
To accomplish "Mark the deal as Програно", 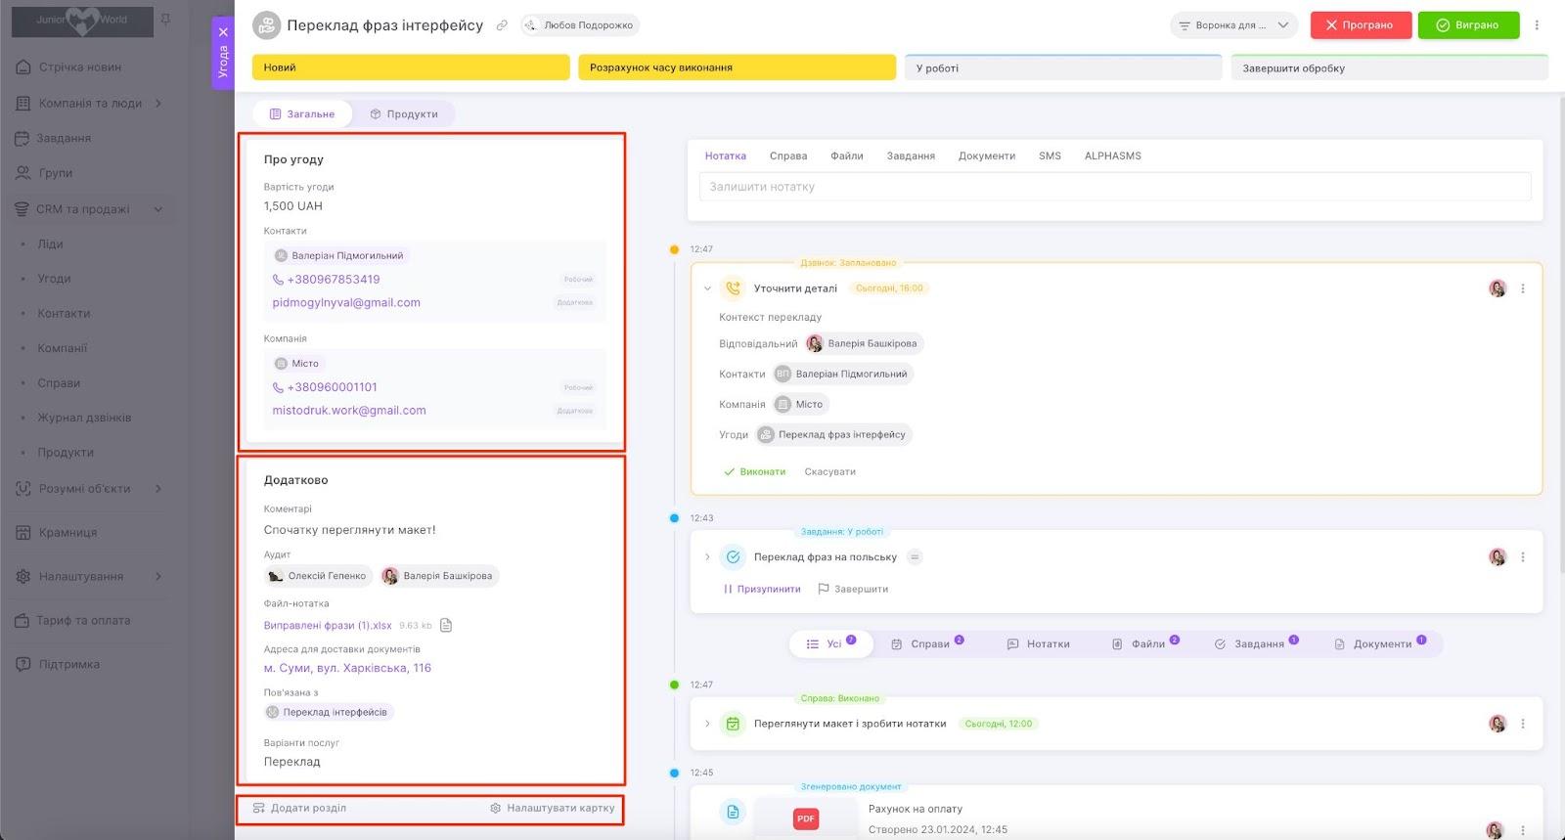I will [x=1361, y=25].
